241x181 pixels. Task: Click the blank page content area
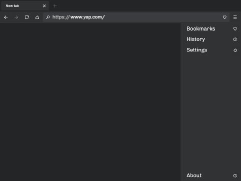click(90, 102)
